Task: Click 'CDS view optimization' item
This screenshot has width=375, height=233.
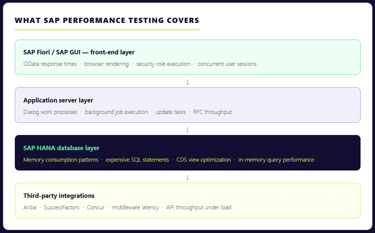Action: (x=203, y=160)
